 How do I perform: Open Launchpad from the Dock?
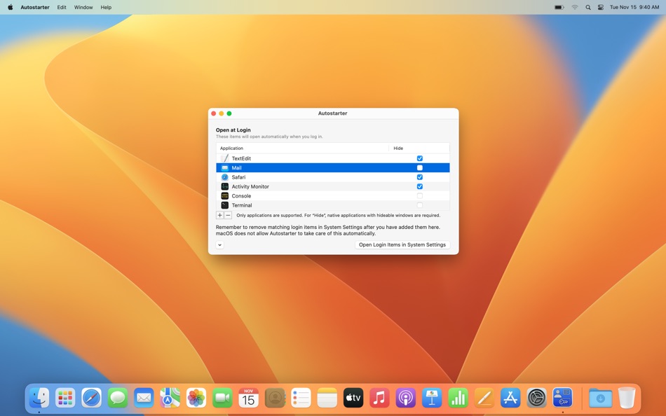(65, 398)
